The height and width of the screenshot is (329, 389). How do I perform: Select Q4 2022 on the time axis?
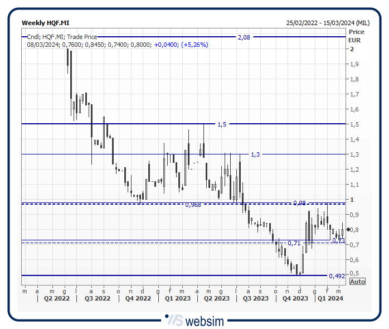pyautogui.click(x=138, y=298)
